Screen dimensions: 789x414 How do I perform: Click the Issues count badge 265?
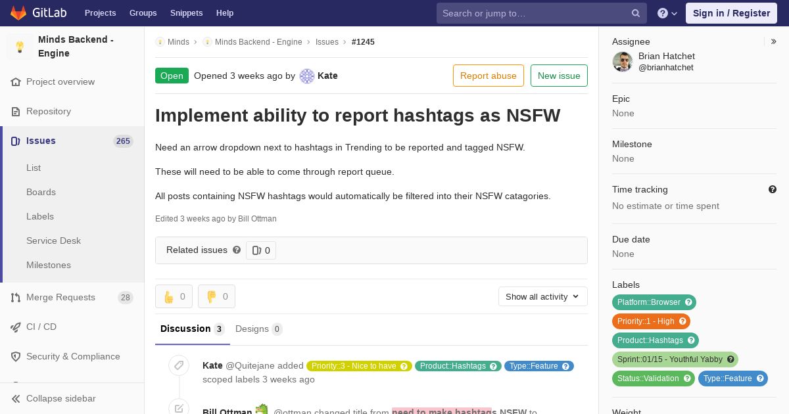[123, 141]
